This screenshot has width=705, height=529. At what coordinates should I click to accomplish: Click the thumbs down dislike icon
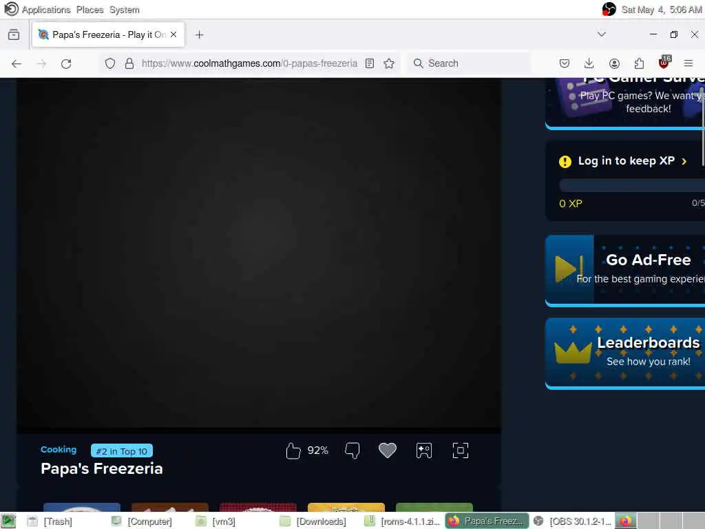tap(352, 450)
